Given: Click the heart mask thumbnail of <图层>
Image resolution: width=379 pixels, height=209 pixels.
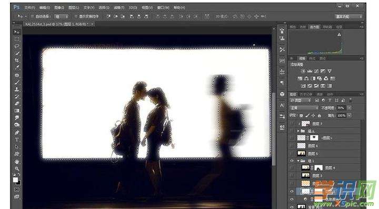Looking at the screenshot, I should point(314,138).
